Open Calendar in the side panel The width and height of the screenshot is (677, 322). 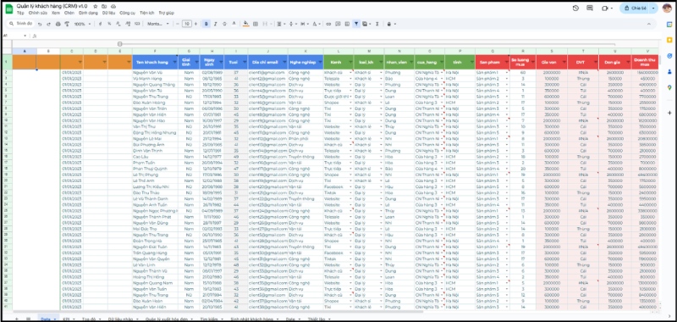(x=669, y=25)
